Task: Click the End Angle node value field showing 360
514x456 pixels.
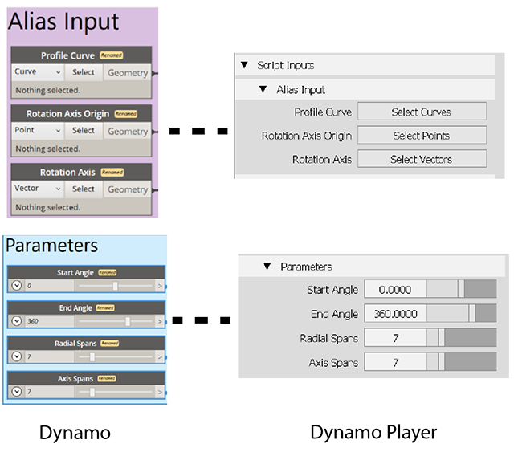Action: pos(49,321)
